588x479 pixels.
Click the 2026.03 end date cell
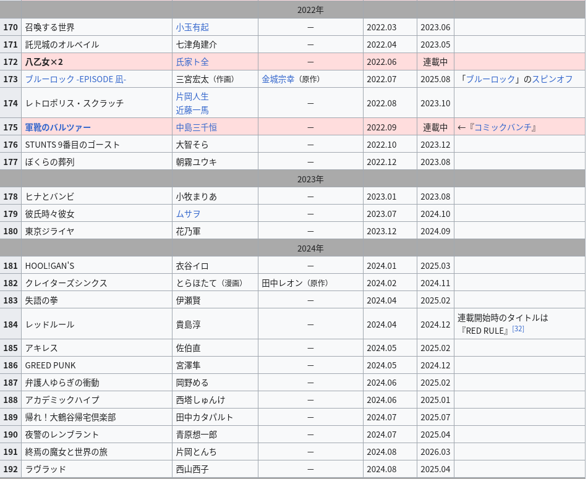click(x=435, y=452)
